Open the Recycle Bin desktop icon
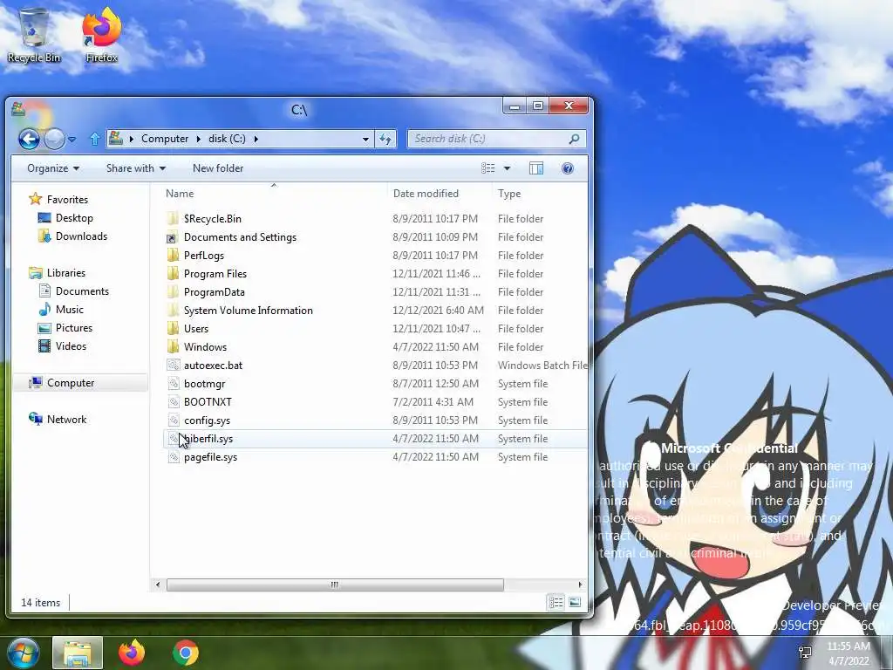The image size is (893, 670). (x=34, y=35)
